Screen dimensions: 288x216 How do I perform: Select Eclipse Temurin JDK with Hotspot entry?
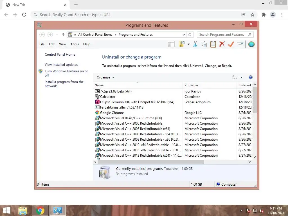[x=137, y=102]
